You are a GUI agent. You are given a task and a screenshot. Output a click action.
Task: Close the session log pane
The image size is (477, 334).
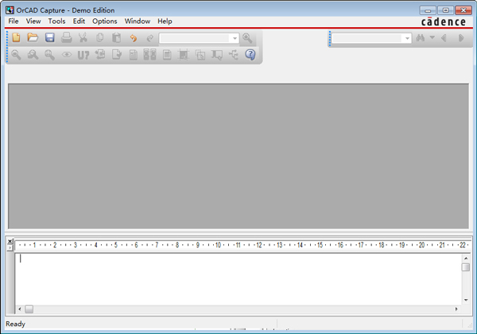[10, 240]
